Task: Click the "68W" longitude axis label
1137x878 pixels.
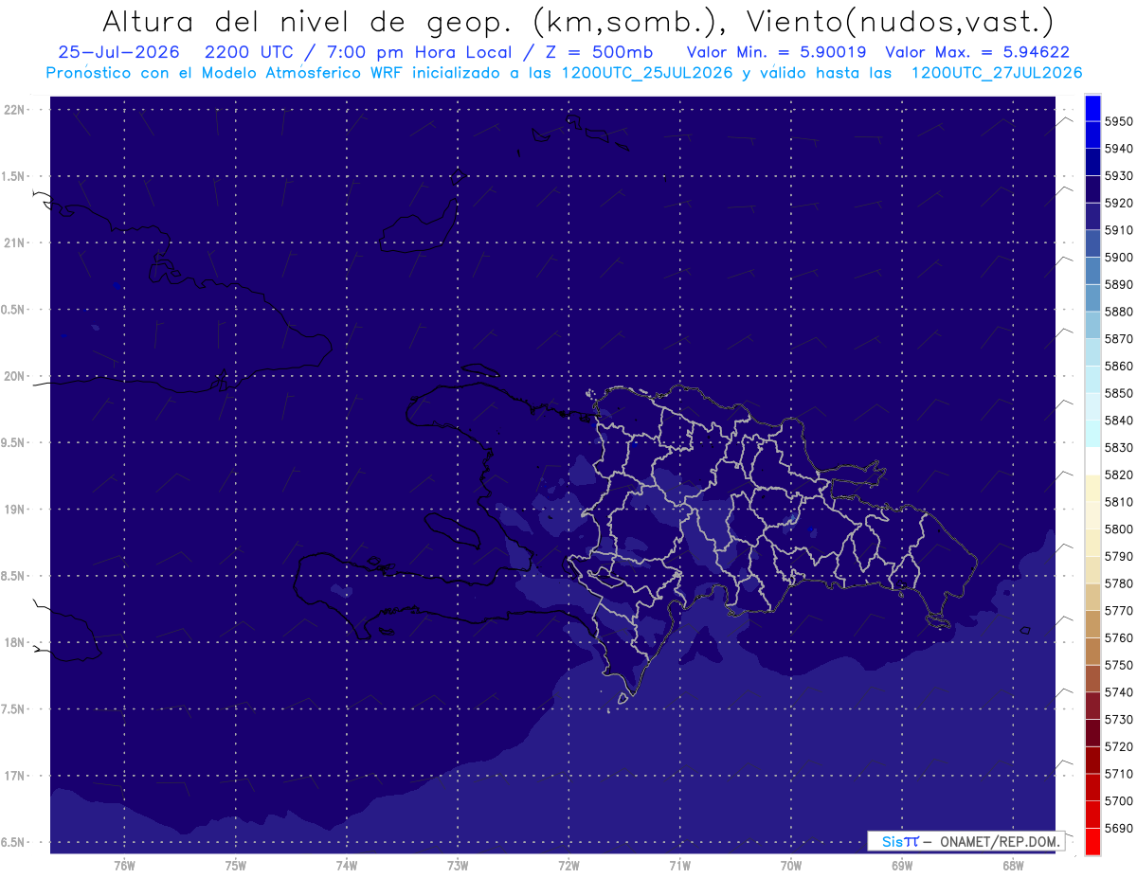Action: 1013,866
